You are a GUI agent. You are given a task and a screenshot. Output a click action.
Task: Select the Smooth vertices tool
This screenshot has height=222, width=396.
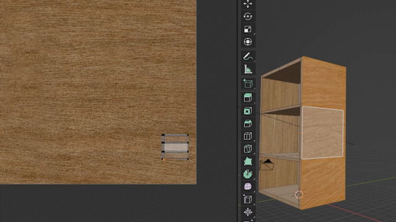(247, 186)
